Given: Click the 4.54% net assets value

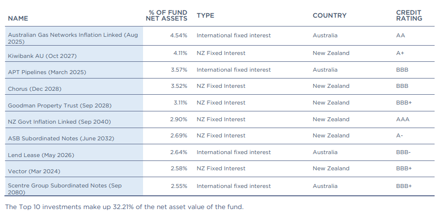Looking at the screenshot, I should [178, 35].
